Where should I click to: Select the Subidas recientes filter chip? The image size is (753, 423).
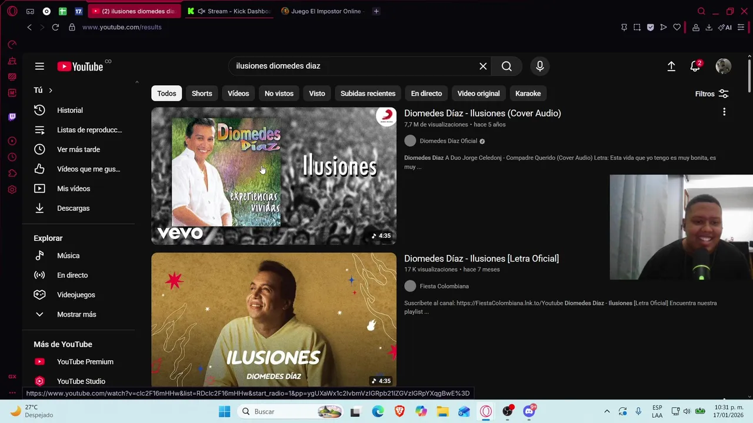368,93
